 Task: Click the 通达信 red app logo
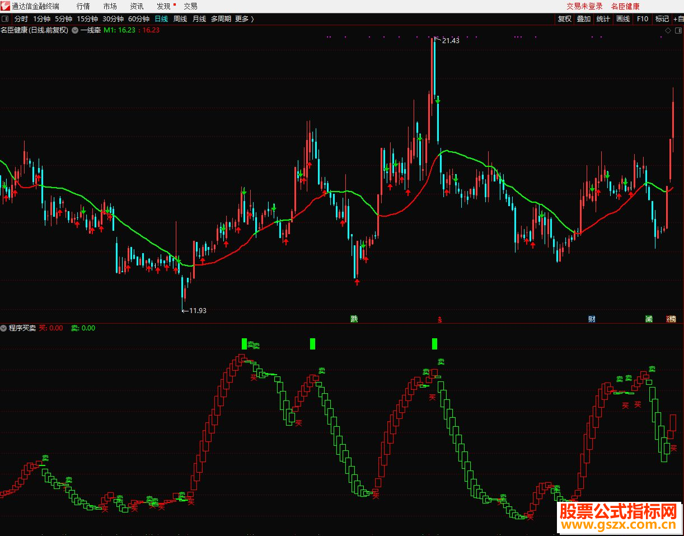coord(6,6)
